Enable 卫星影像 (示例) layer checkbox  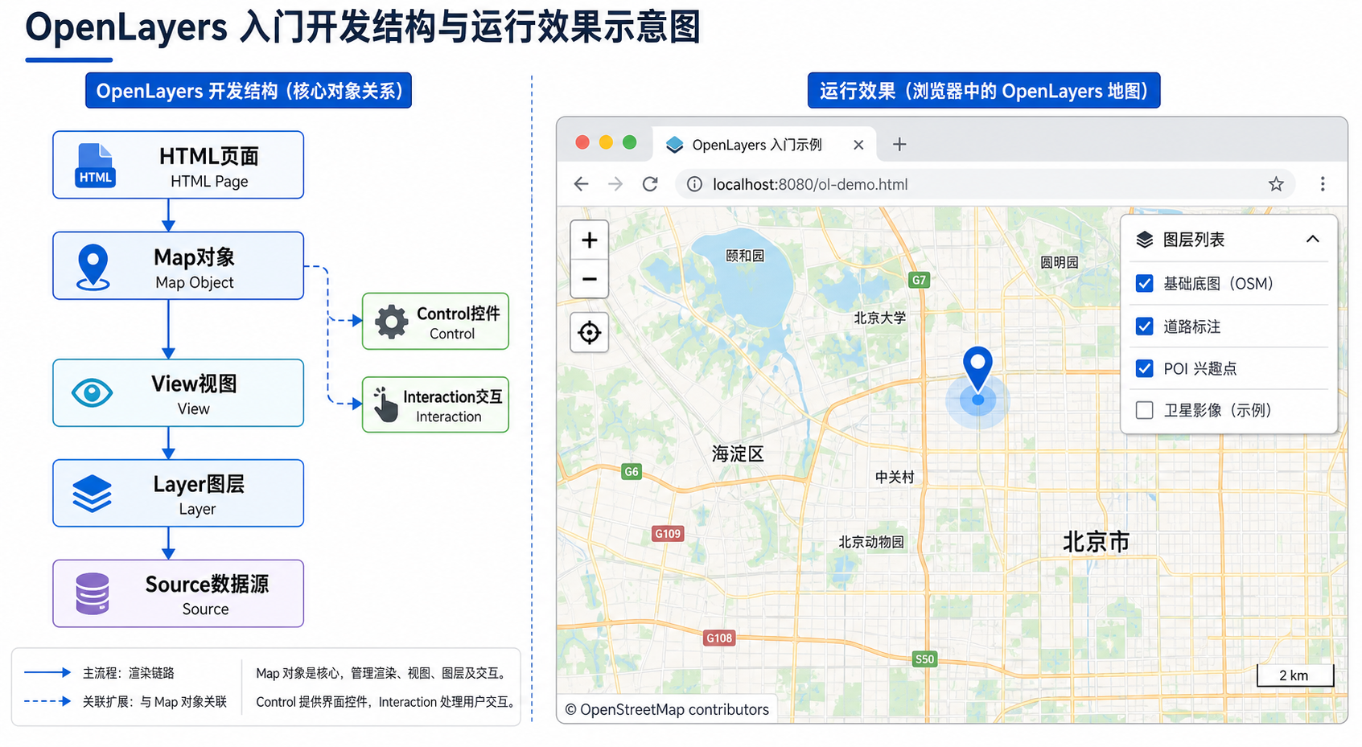[1144, 410]
